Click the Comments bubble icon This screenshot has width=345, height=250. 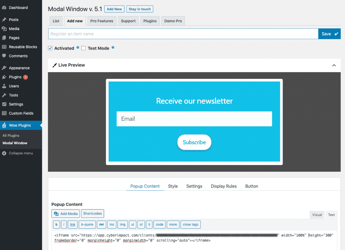[x=4, y=56]
